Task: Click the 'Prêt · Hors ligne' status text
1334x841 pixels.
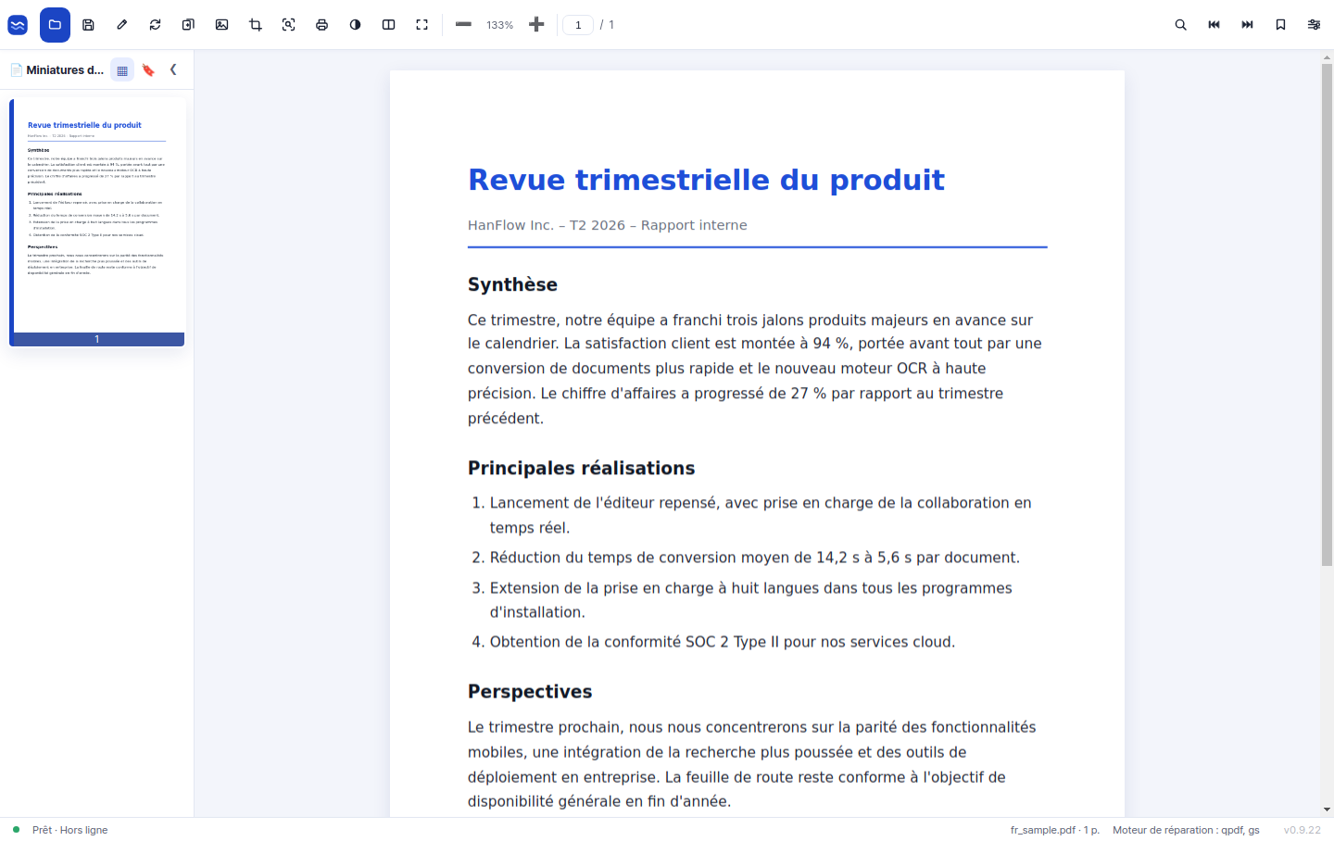Action: (69, 830)
